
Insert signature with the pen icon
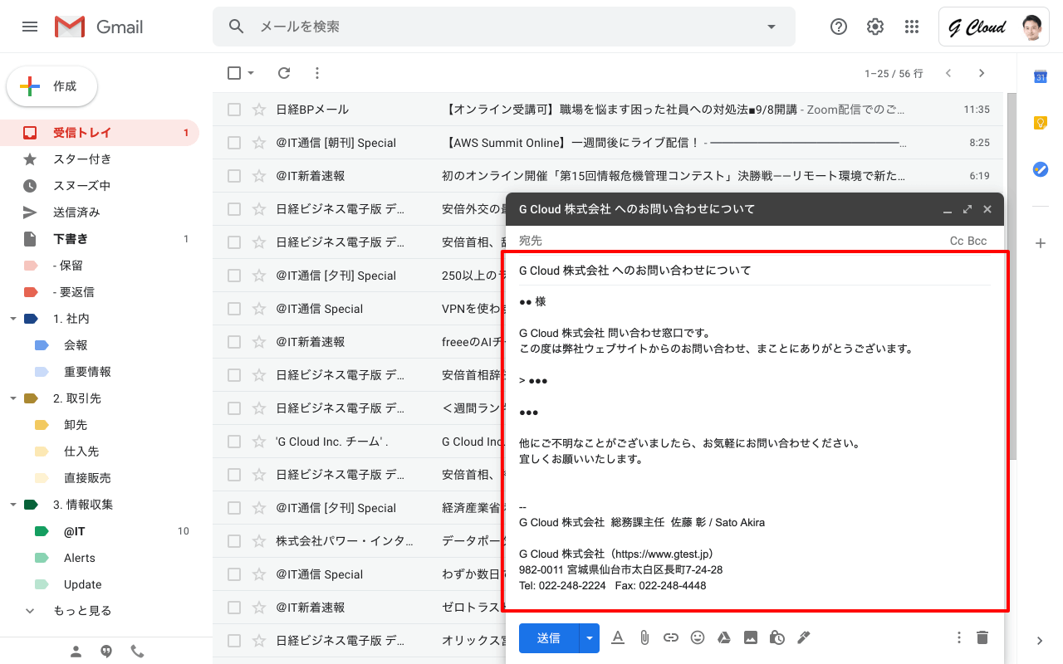803,637
